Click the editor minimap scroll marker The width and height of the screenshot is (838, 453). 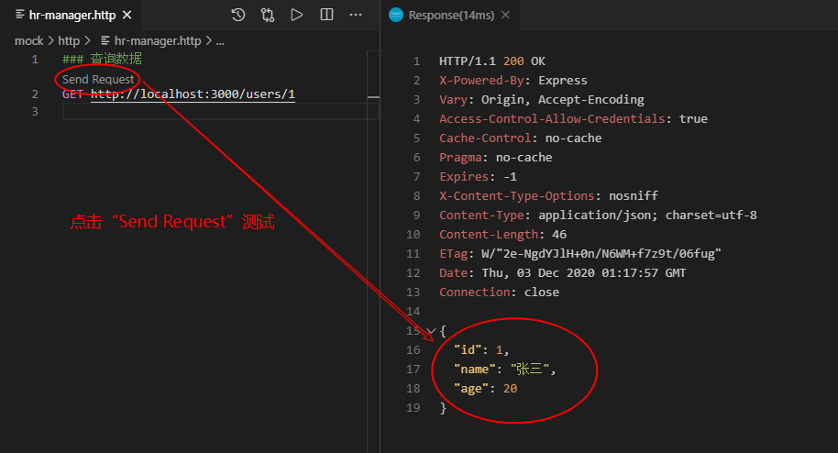click(372, 95)
